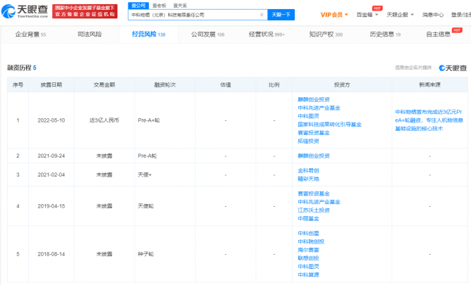Open 中科创星 investor link
This screenshot has width=471, height=285.
click(308, 233)
